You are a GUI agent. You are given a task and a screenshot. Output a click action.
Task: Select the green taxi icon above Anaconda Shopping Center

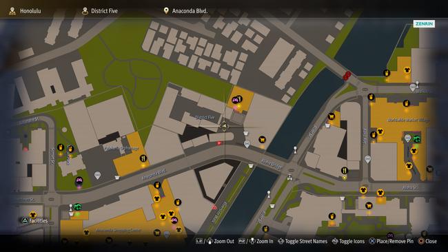(x=77, y=207)
